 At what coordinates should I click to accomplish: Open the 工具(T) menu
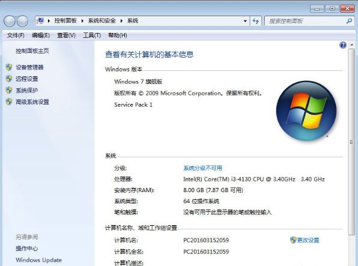[x=92, y=35]
